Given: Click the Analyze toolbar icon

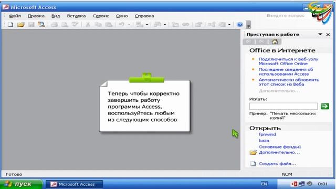Looking at the screenshot, I should [x=157, y=25].
